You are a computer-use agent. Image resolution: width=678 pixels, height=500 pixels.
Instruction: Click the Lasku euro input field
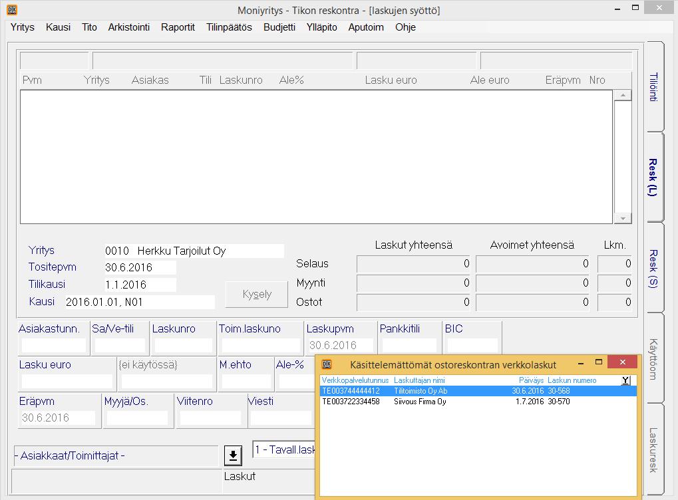click(67, 382)
